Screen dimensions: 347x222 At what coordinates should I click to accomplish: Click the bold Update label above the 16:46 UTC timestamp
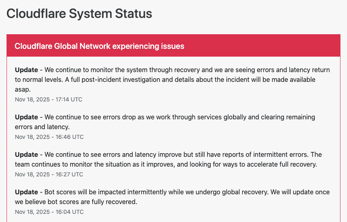[27, 117]
